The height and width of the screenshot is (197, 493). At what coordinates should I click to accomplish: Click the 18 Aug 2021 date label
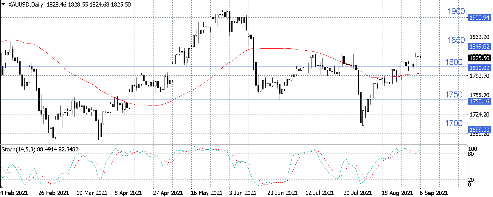tap(397, 193)
